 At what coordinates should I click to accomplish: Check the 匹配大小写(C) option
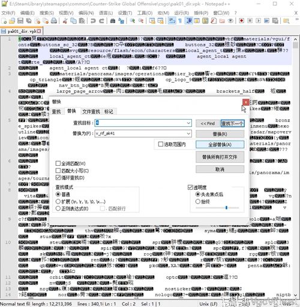[x=58, y=171]
